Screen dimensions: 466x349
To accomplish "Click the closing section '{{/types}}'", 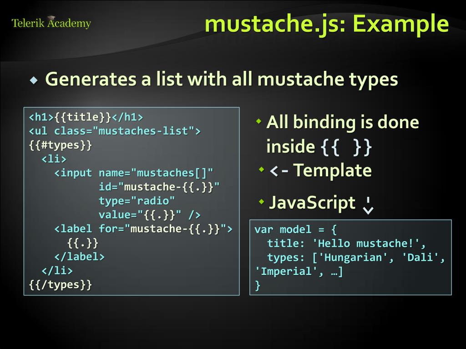I will (61, 284).
